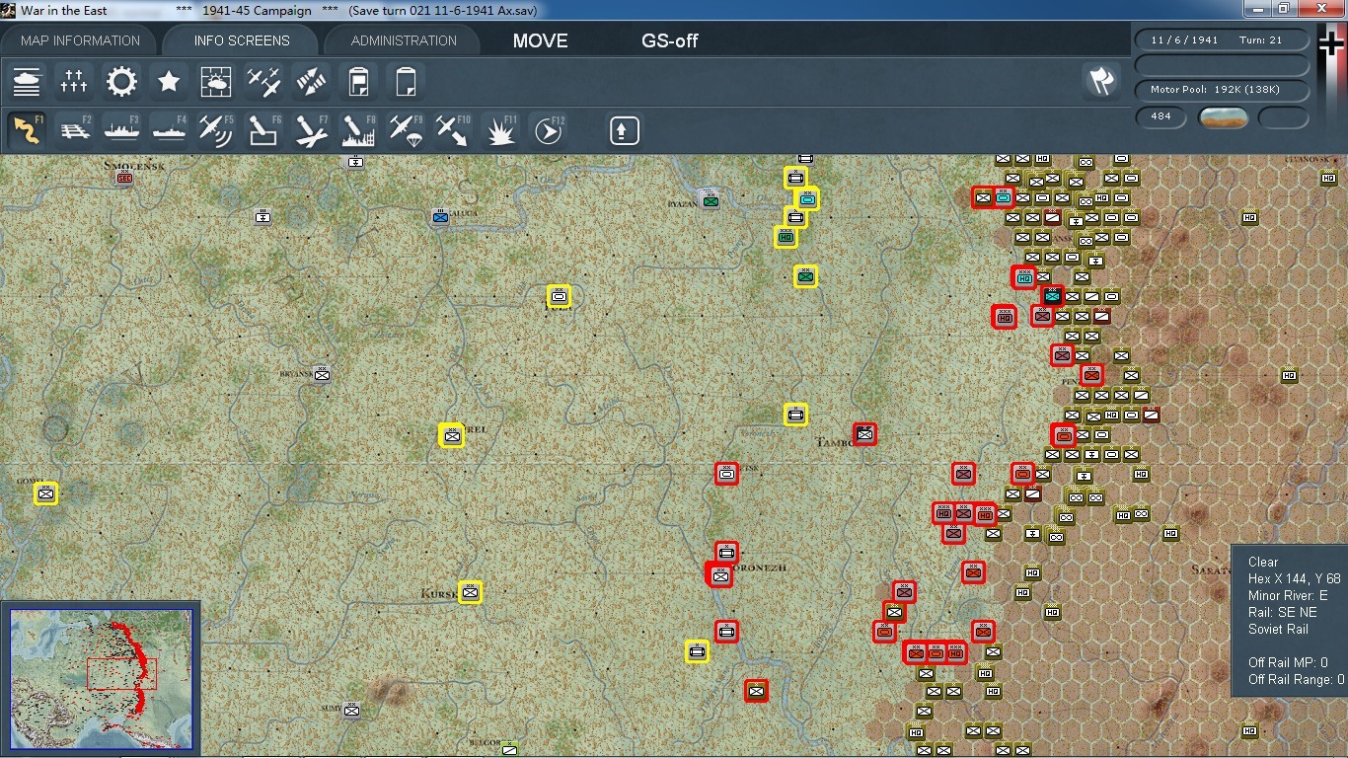The width and height of the screenshot is (1348, 758).
Task: Select the unit counter at Bryansk
Action: 321,374
